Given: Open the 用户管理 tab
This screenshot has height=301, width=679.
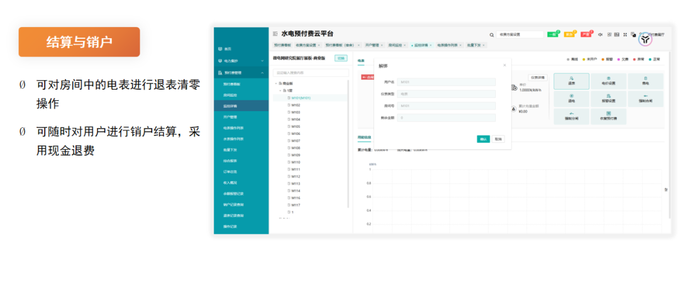Looking at the screenshot, I should [x=372, y=45].
